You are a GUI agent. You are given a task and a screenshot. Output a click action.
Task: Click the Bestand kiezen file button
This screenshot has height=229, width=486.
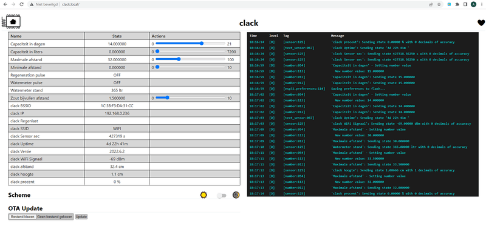tap(22, 217)
